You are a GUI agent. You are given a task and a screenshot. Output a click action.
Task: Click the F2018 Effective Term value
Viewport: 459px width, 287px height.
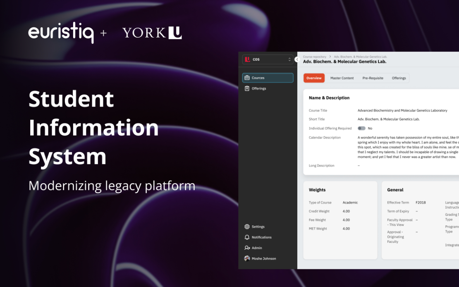(420, 202)
